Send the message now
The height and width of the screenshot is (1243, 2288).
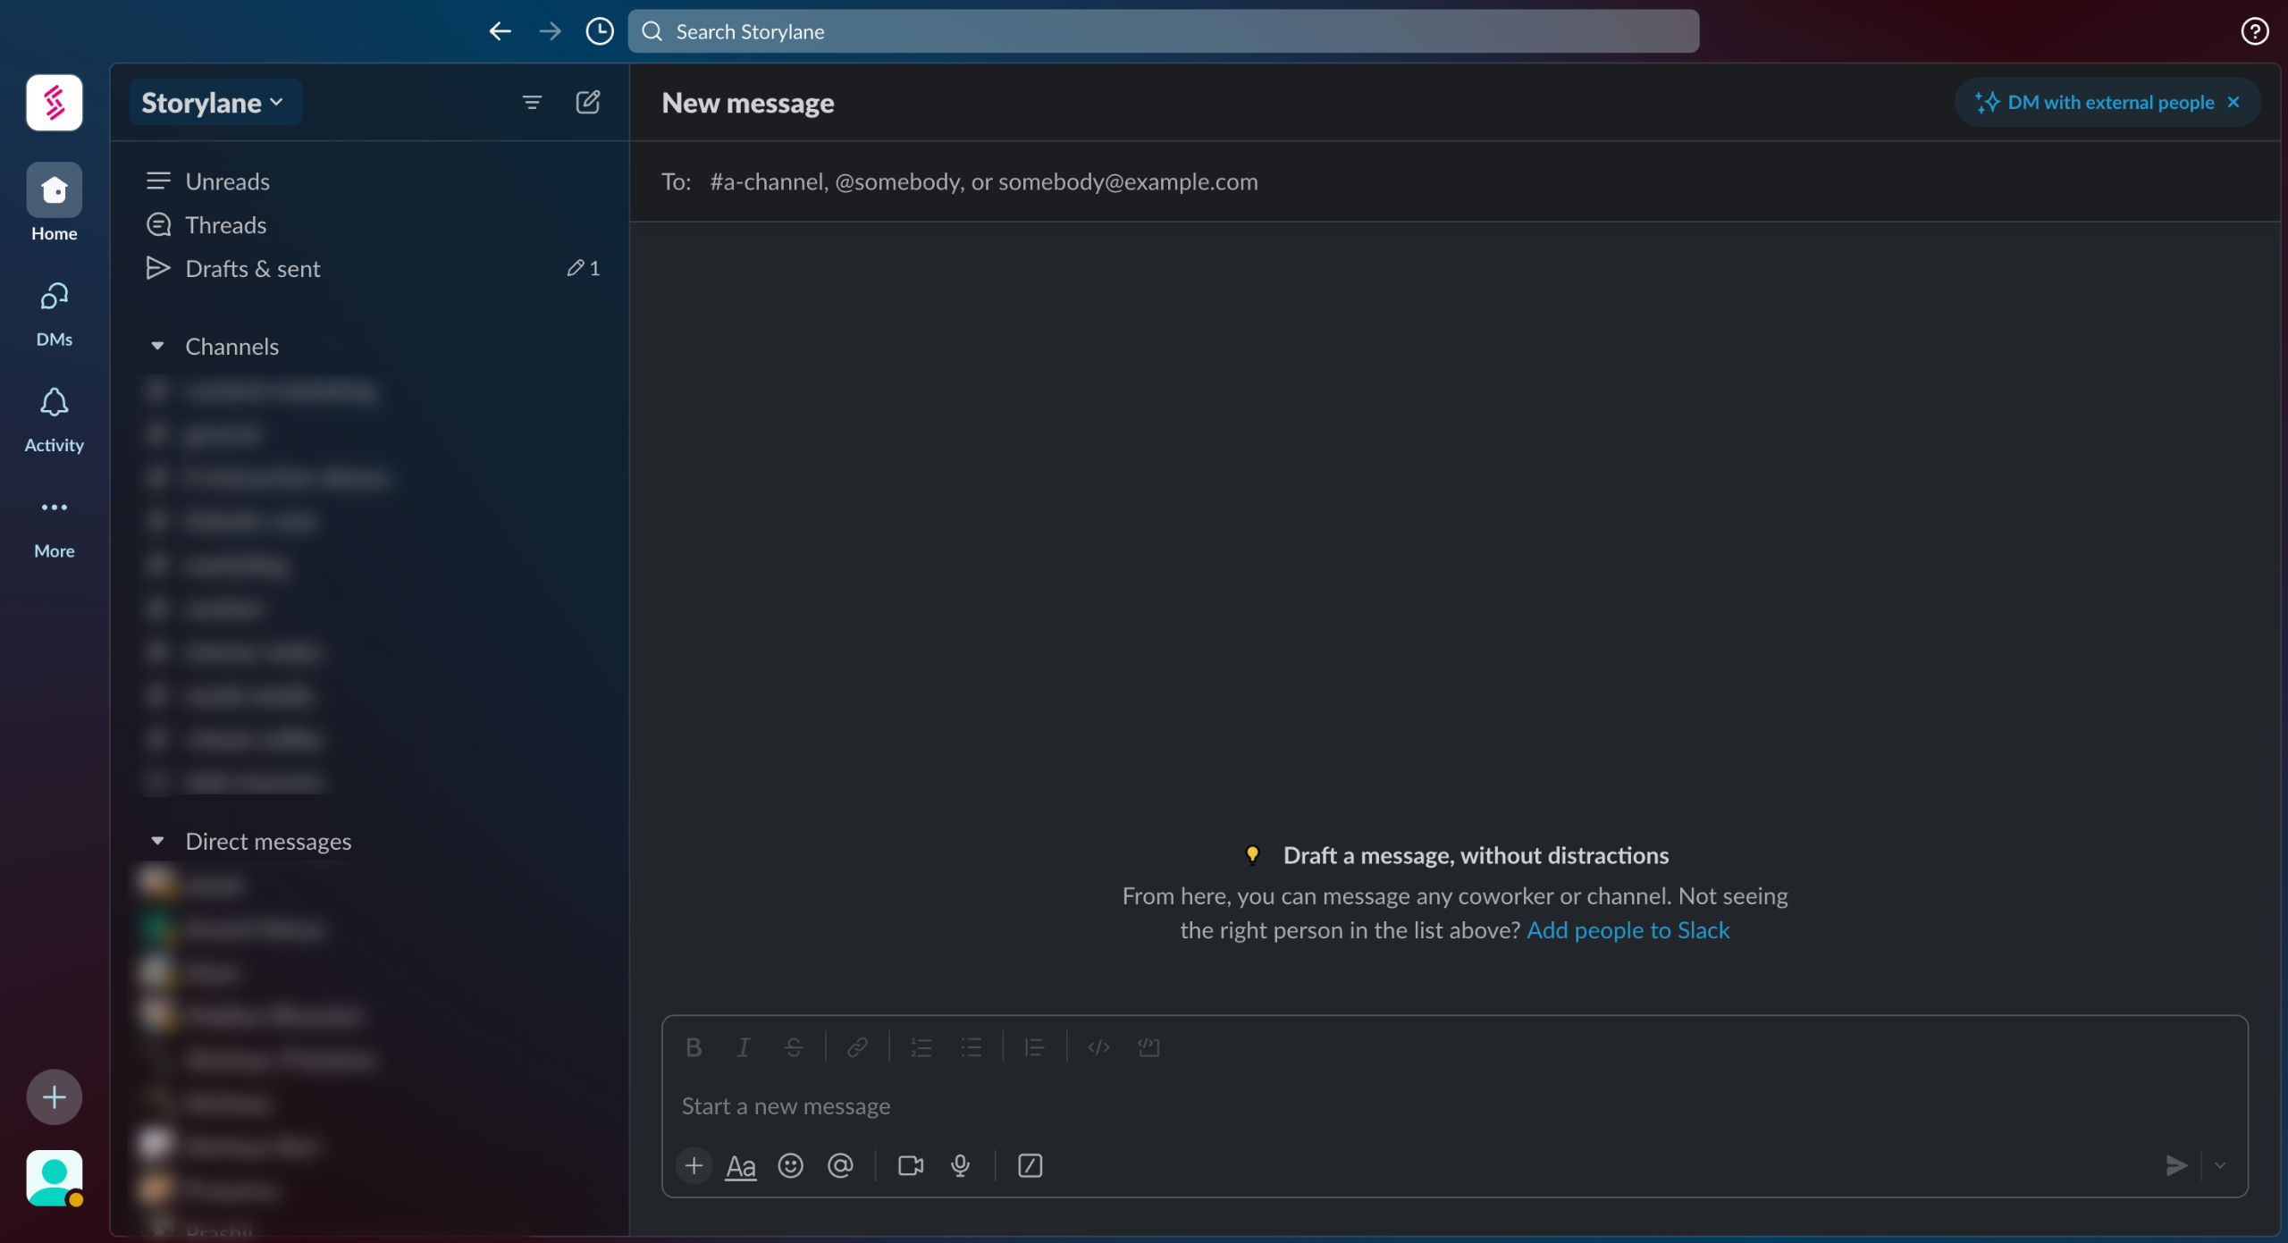2176,1165
